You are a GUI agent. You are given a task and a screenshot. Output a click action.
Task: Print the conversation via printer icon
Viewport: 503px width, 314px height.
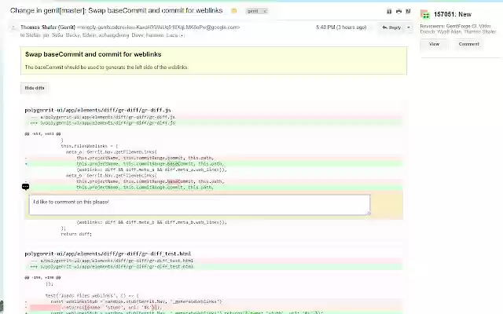pos(398,12)
